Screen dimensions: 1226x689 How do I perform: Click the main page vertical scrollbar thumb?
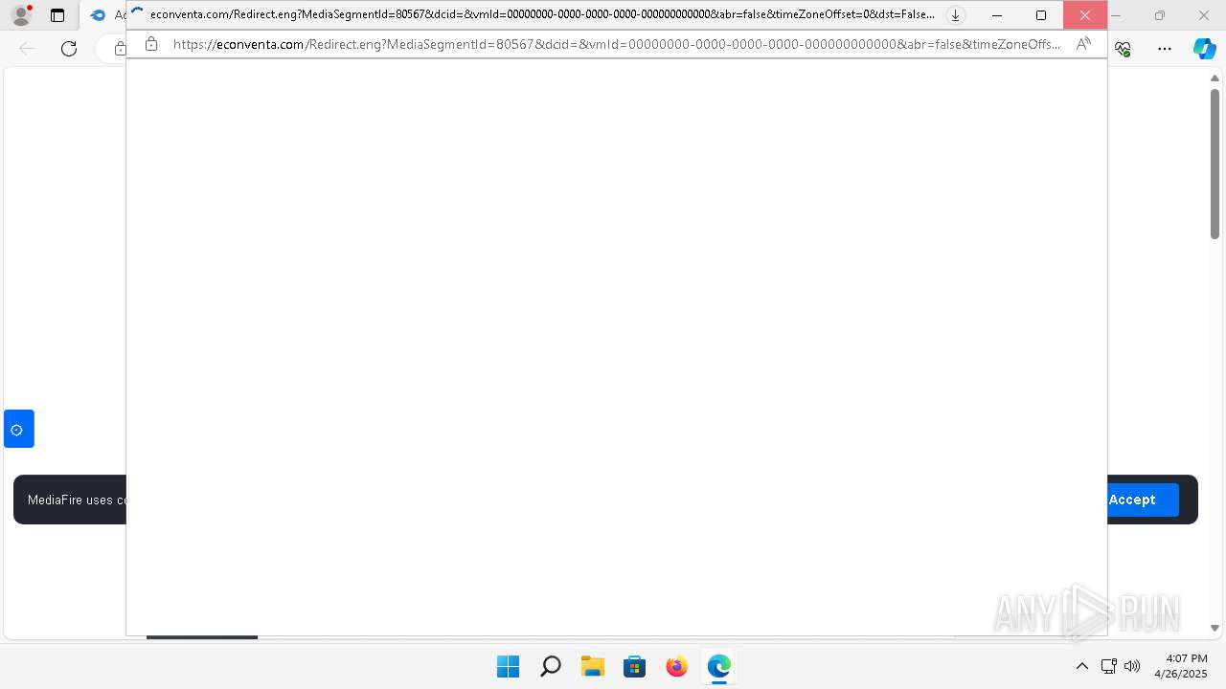pyautogui.click(x=1215, y=164)
